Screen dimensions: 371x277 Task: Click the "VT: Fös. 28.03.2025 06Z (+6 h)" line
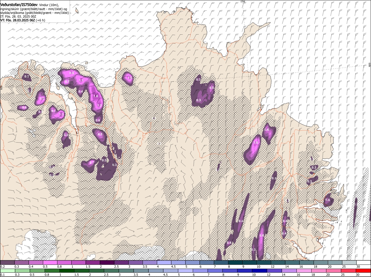point(23,20)
